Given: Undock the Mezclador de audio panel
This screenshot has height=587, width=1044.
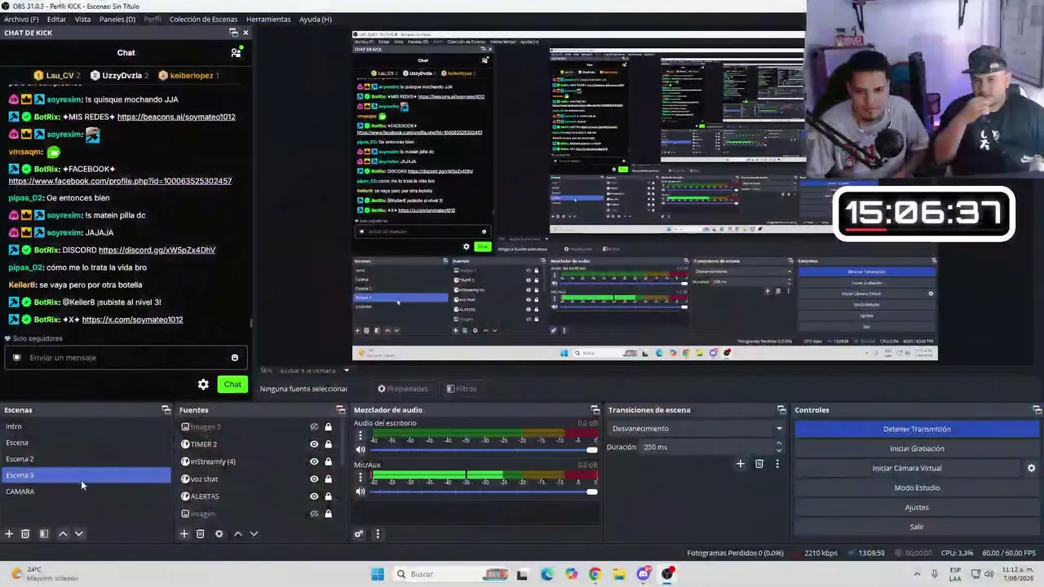Looking at the screenshot, I should pos(595,410).
